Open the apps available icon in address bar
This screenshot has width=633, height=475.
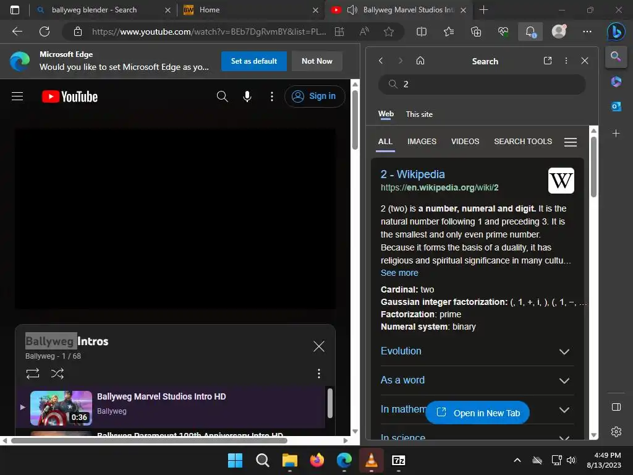pyautogui.click(x=339, y=32)
